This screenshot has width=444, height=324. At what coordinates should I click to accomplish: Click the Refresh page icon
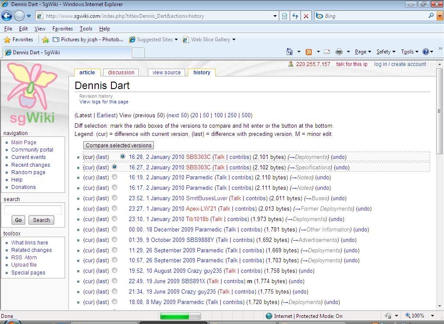[x=295, y=16]
